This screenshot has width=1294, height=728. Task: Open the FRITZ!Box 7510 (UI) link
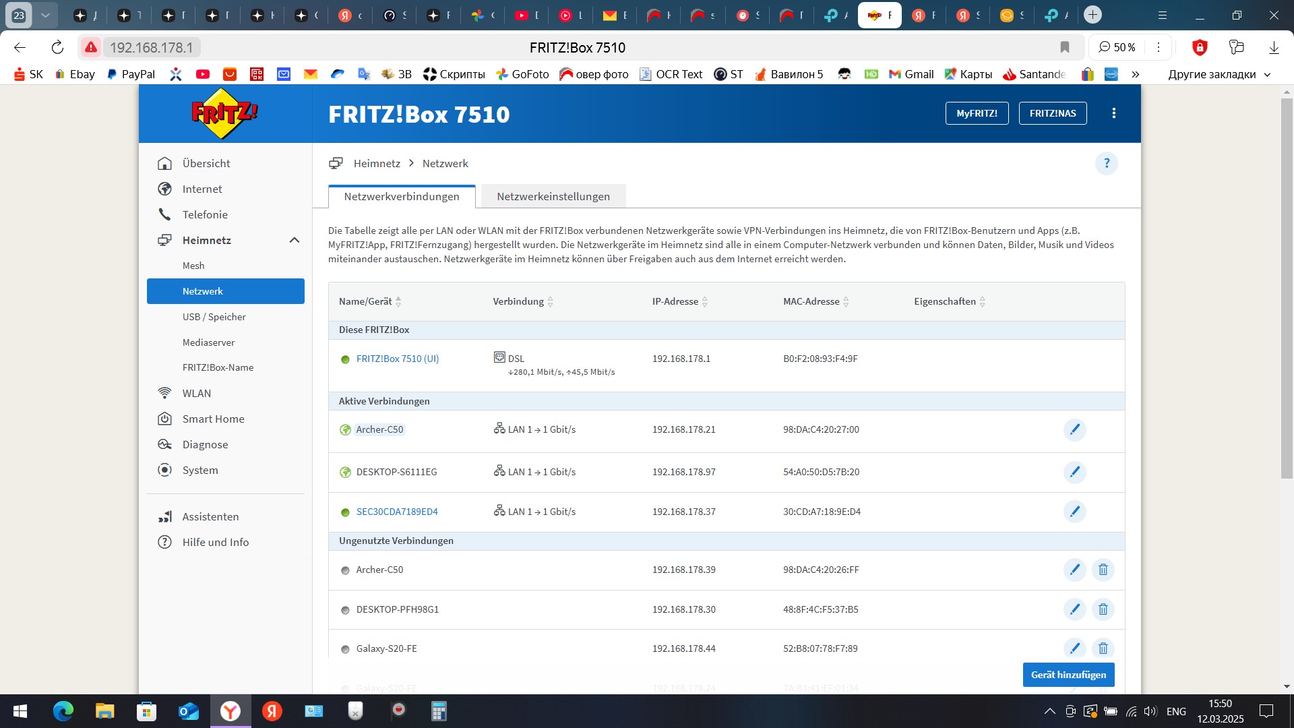(x=398, y=359)
